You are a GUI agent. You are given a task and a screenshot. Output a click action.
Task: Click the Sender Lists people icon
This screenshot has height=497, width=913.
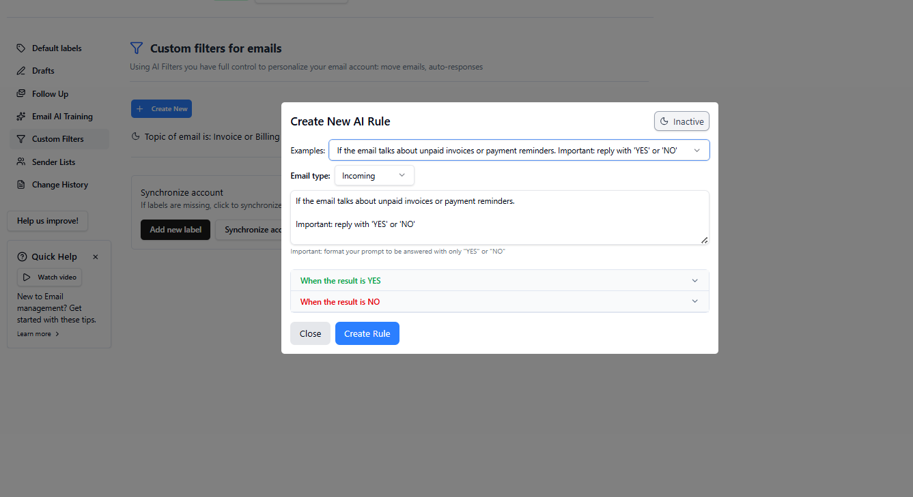coord(21,162)
